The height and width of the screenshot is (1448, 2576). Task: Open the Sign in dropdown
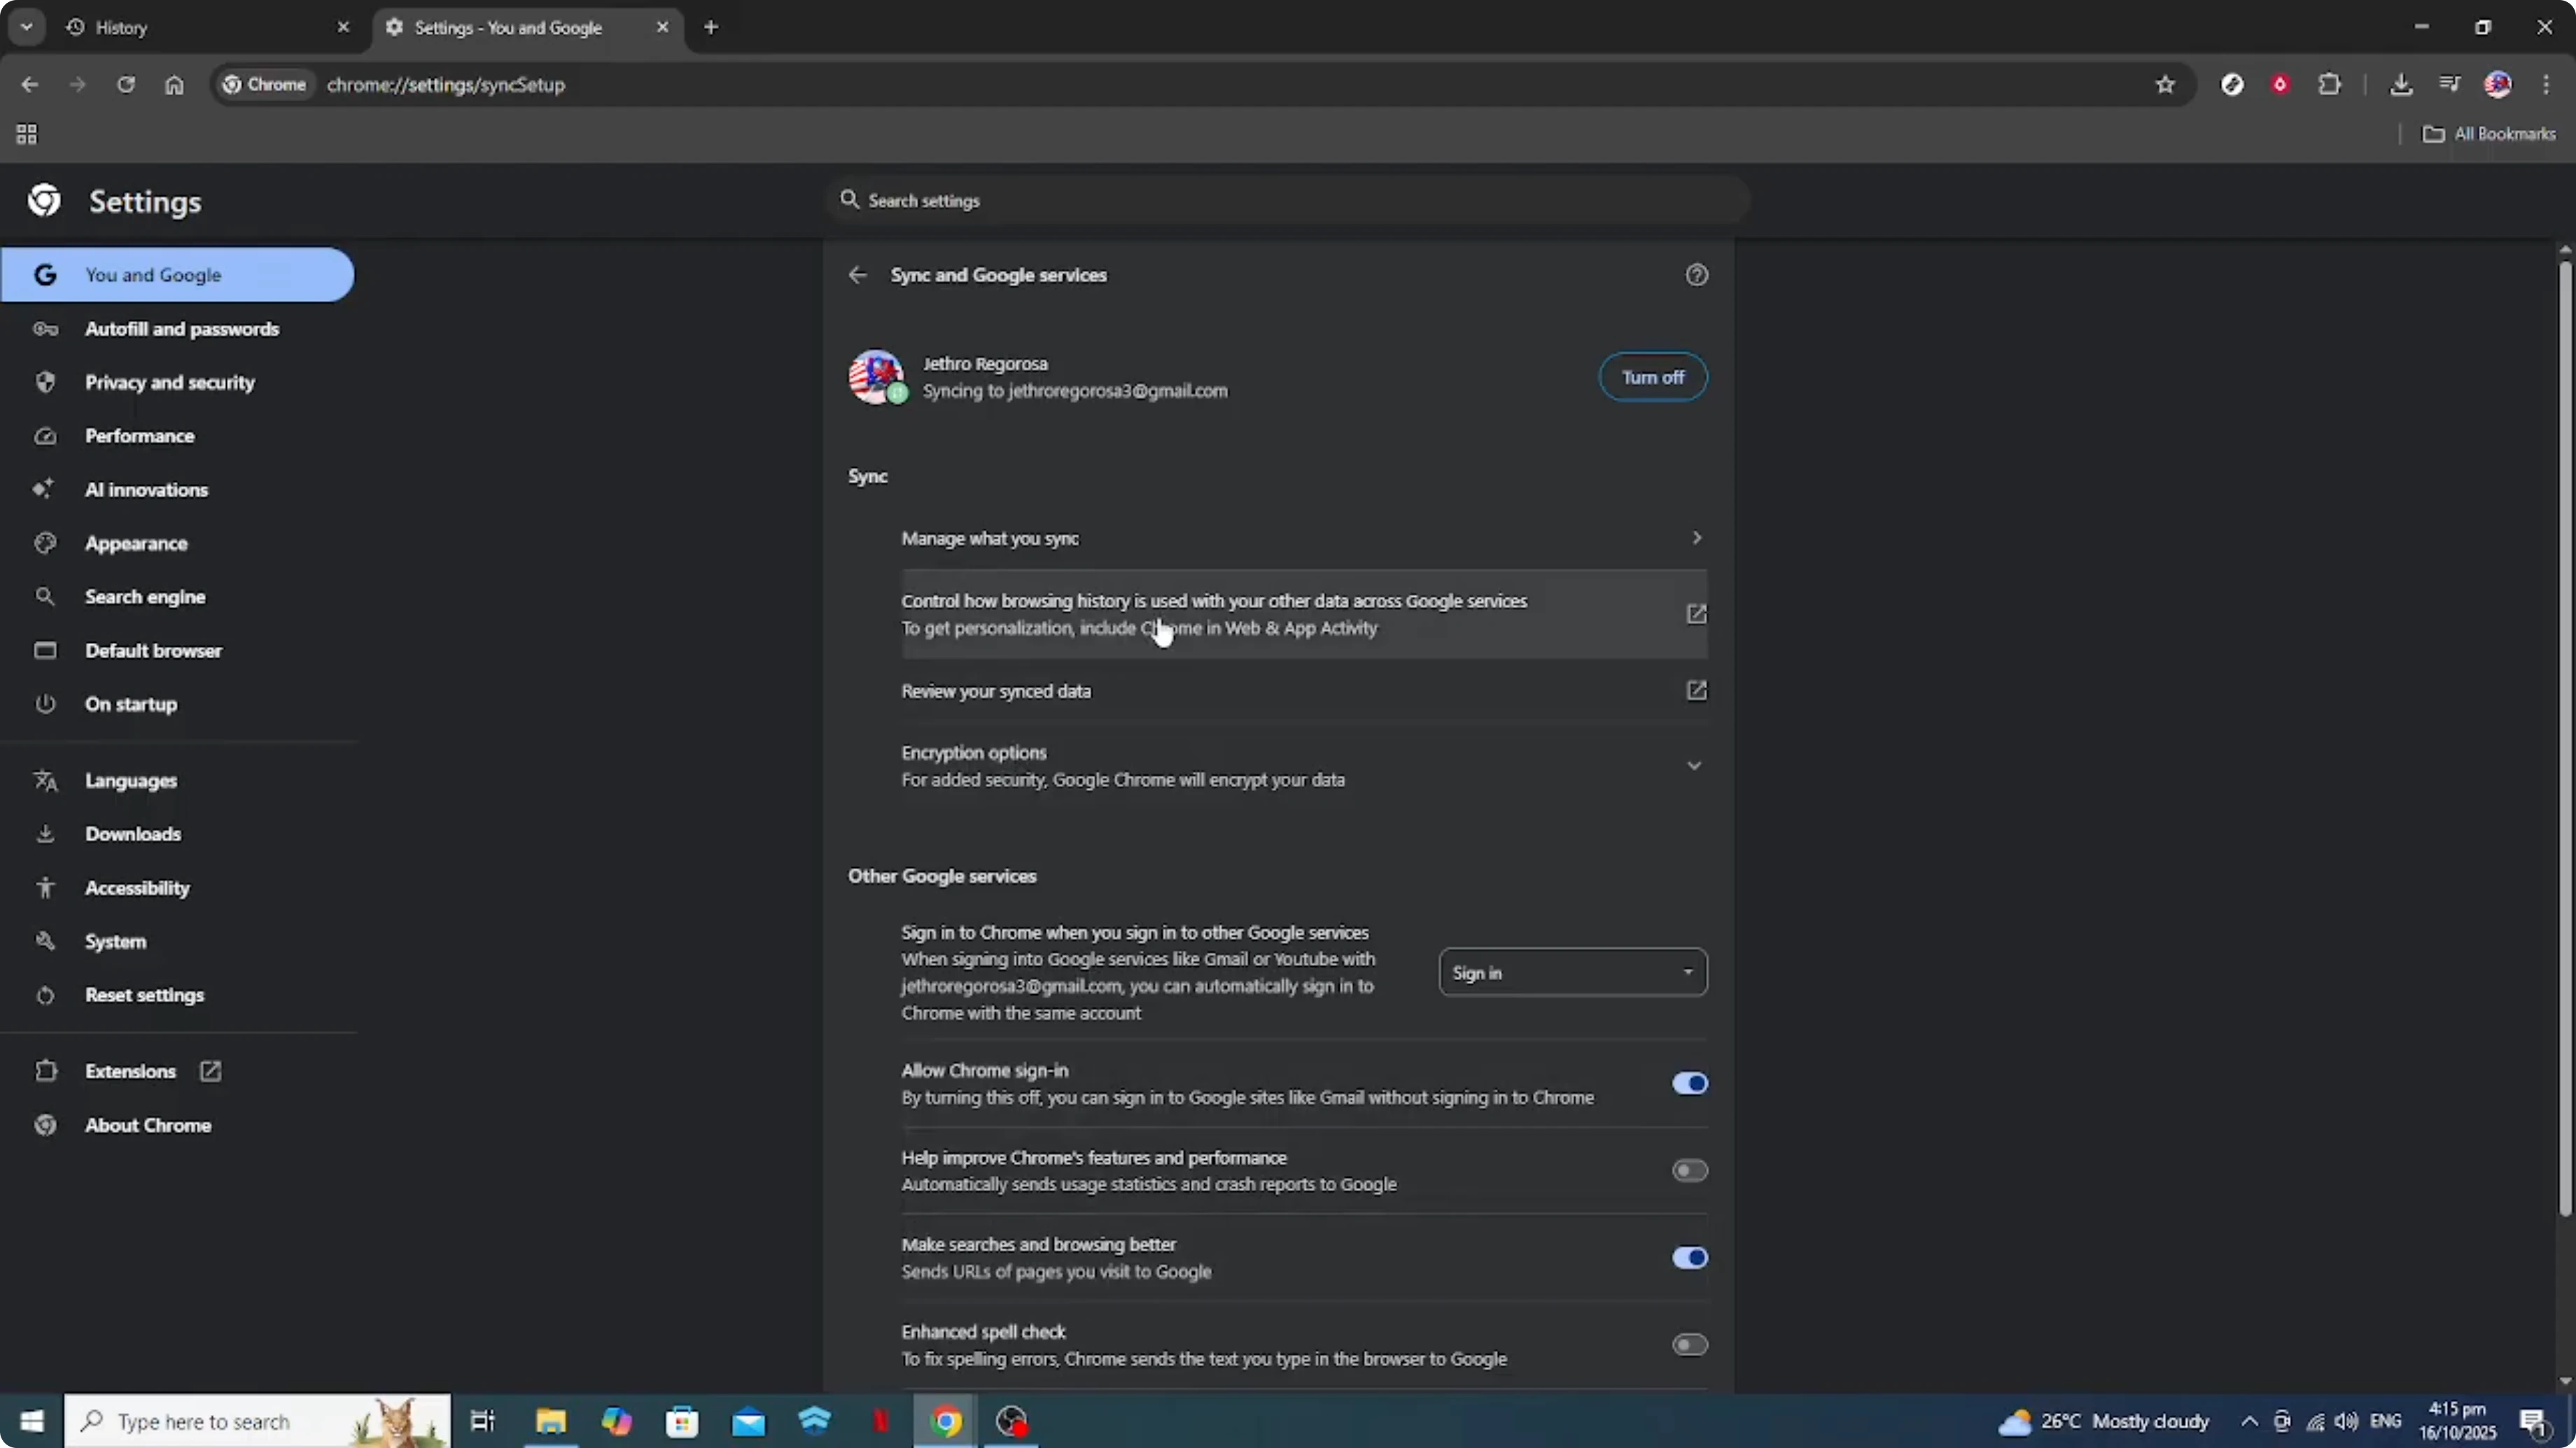(x=1572, y=972)
